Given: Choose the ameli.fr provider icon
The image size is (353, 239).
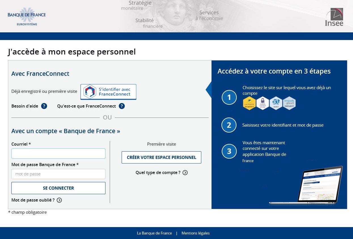Looking at the screenshot, I should (275, 103).
